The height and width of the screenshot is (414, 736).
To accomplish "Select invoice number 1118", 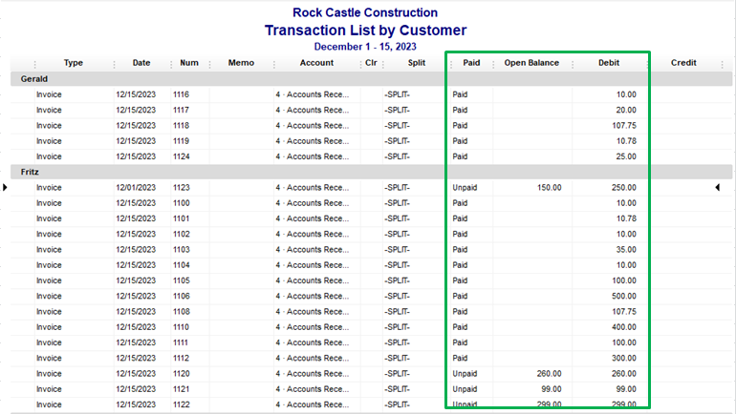I will 181,126.
